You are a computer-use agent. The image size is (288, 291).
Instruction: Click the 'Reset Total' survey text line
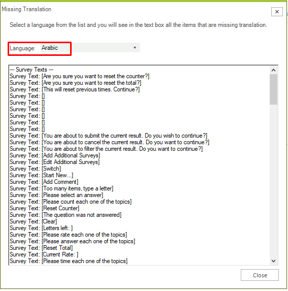pos(41,248)
